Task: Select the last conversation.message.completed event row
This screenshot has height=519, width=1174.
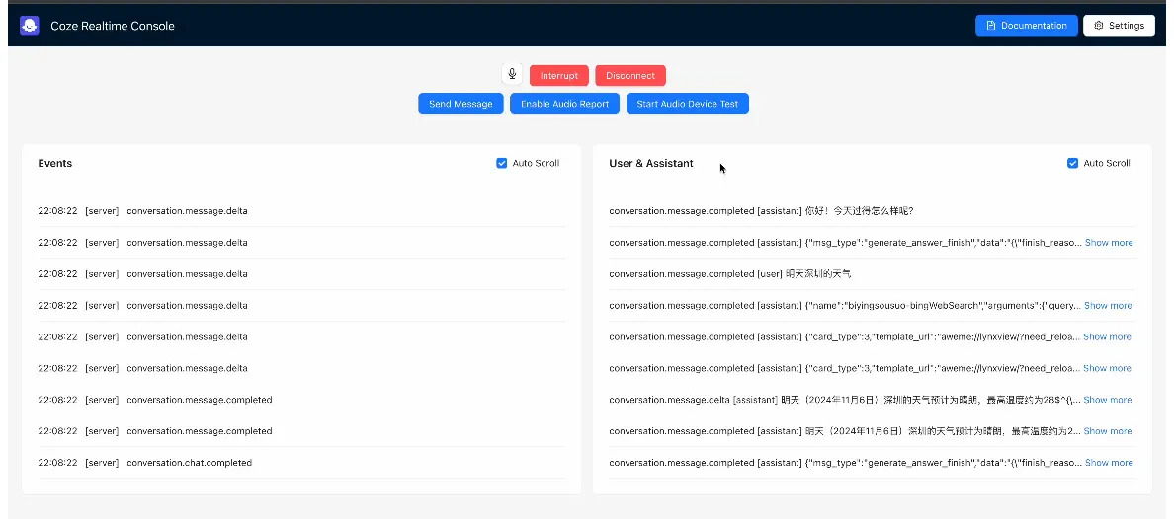Action: pyautogui.click(x=301, y=431)
